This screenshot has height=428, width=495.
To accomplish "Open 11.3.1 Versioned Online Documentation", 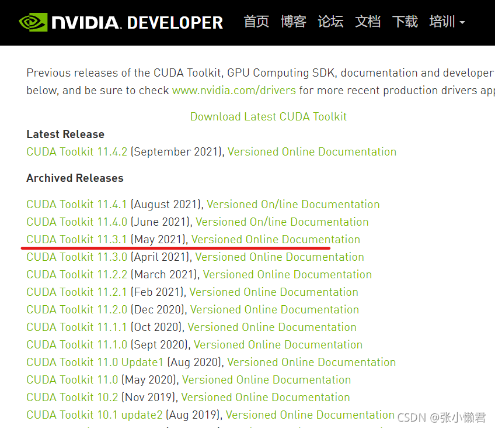I will pos(276,239).
